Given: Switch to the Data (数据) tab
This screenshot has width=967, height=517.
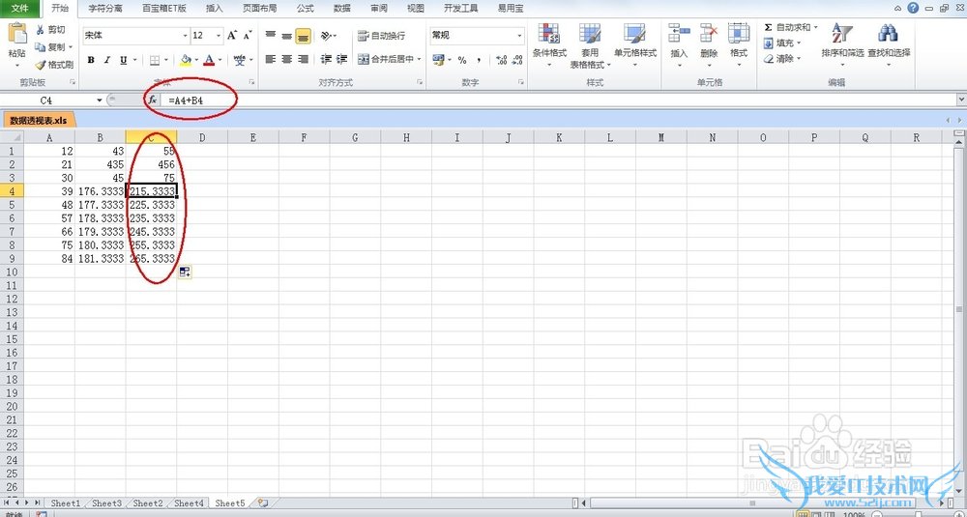Looking at the screenshot, I should pyautogui.click(x=341, y=9).
